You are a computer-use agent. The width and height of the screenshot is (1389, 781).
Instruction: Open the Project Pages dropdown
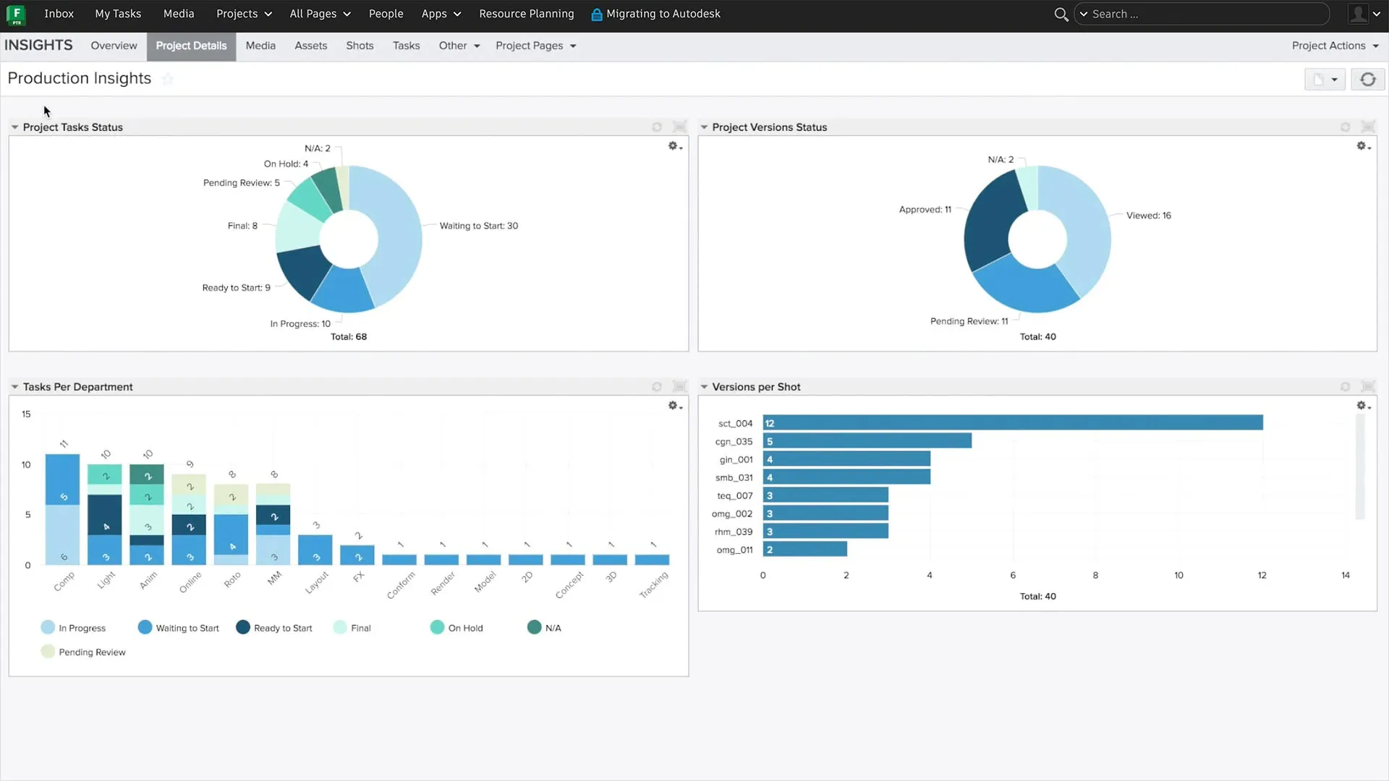pos(535,46)
